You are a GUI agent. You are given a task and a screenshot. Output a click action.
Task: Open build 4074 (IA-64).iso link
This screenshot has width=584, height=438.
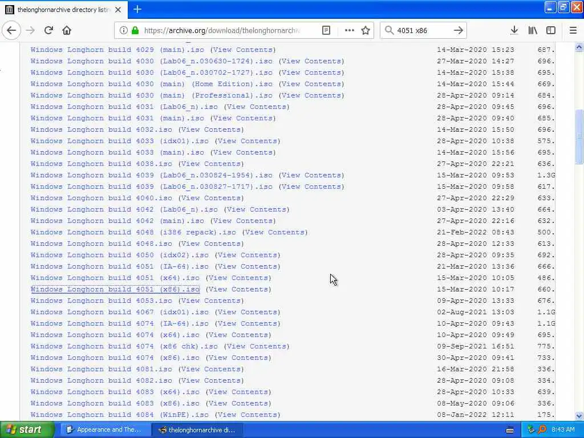pos(120,324)
